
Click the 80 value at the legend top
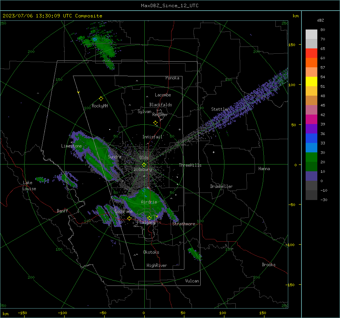point(323,30)
